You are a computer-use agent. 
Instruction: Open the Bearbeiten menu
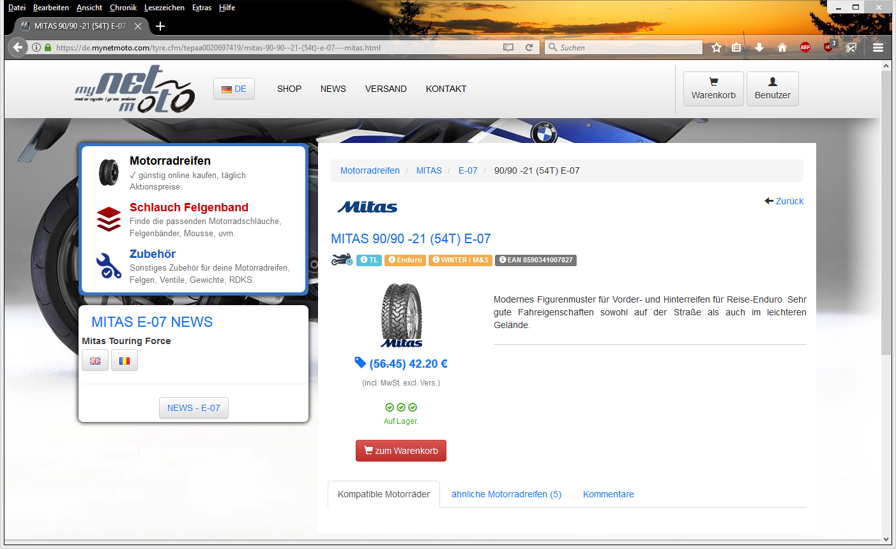click(x=51, y=8)
